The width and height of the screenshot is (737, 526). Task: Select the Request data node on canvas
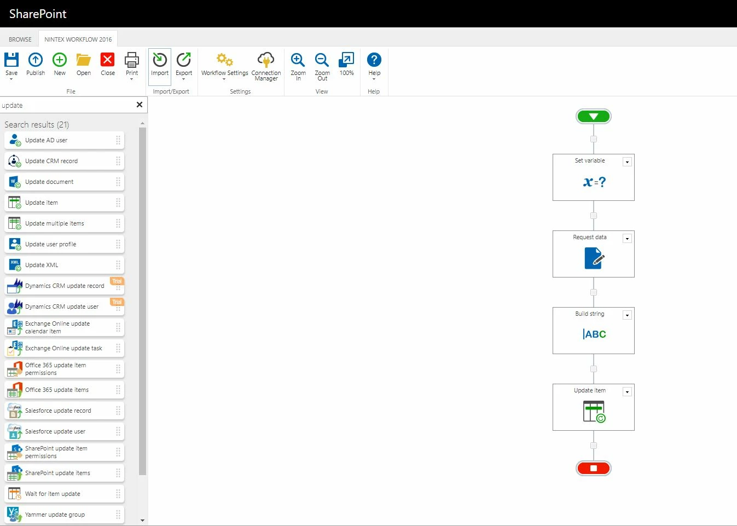coord(594,254)
